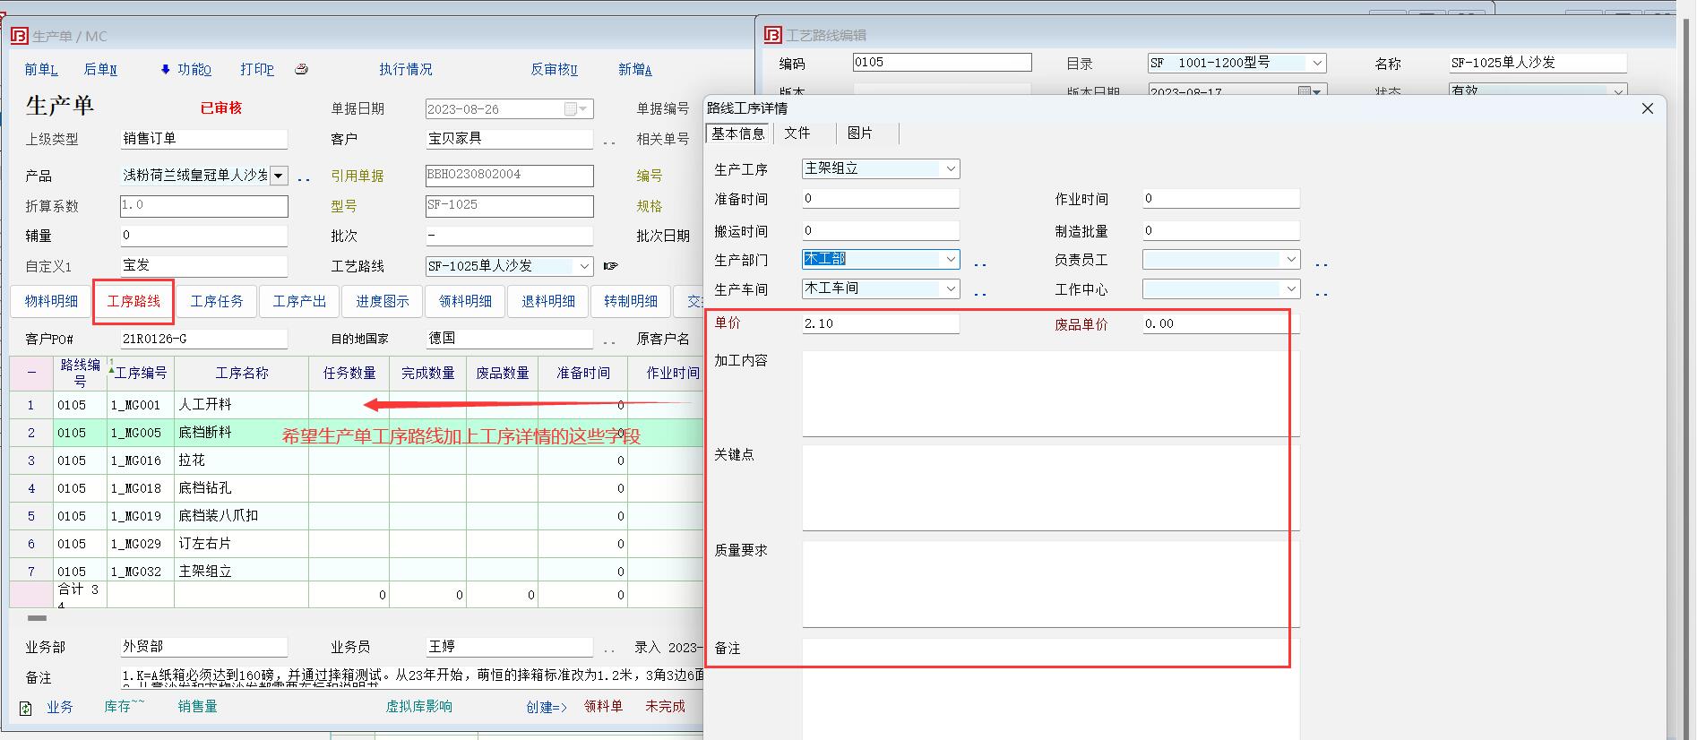Open the 生产车间 dropdown list
The height and width of the screenshot is (740, 1697).
coord(950,288)
